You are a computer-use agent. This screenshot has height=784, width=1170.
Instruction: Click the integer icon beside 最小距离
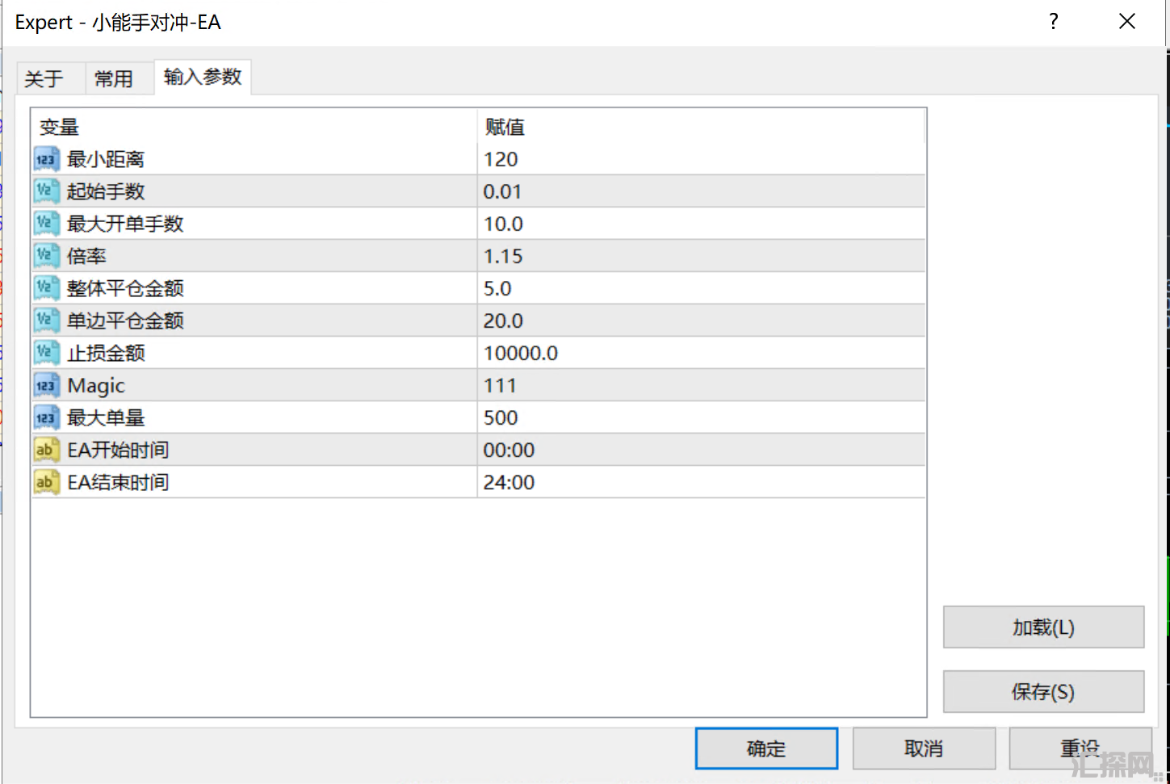pyautogui.click(x=46, y=159)
